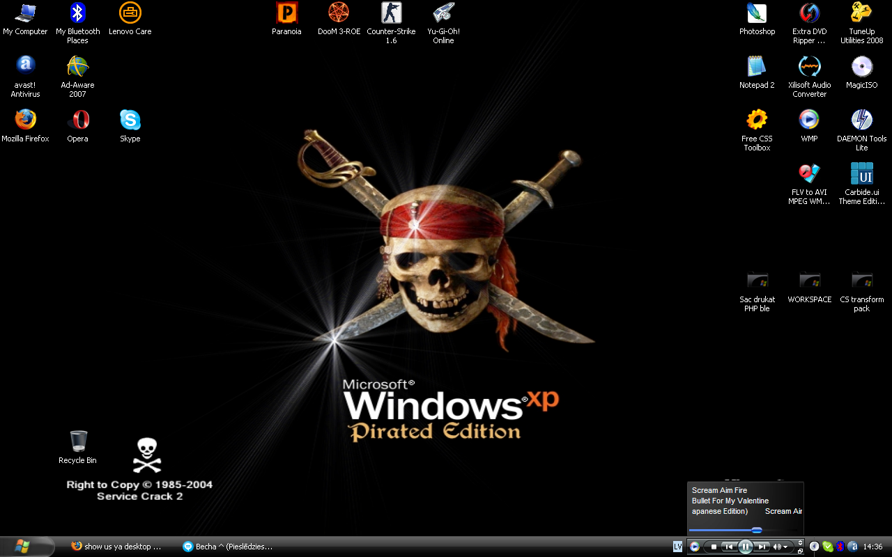
Task: Expand hidden system tray icons
Action: pos(814,547)
